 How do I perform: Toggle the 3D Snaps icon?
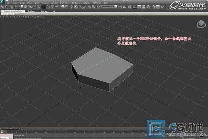[x=81, y=7]
